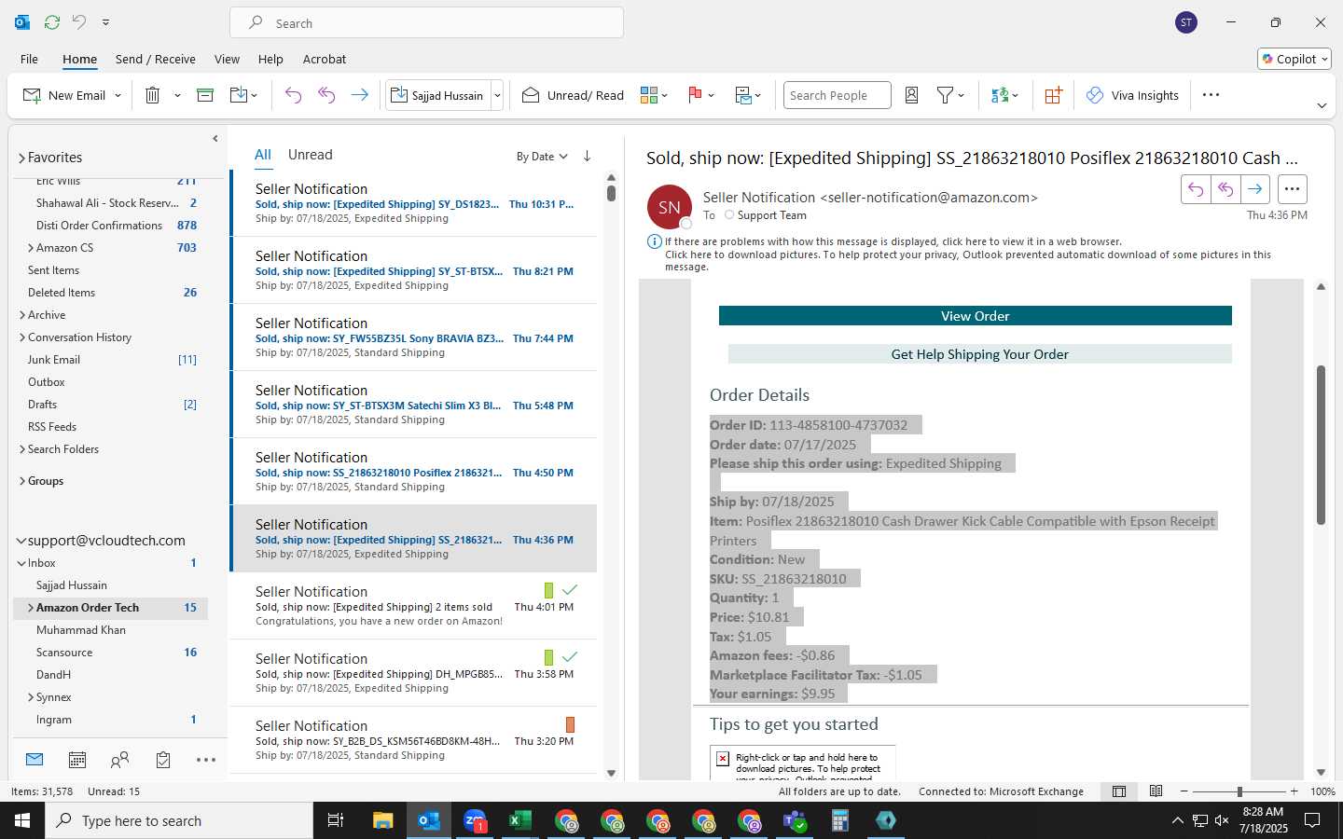Click the Delete trash can icon
1343x839 pixels.
[x=153, y=95]
